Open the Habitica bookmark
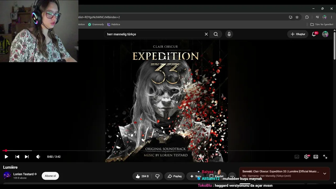The height and width of the screenshot is (189, 336). point(114,24)
